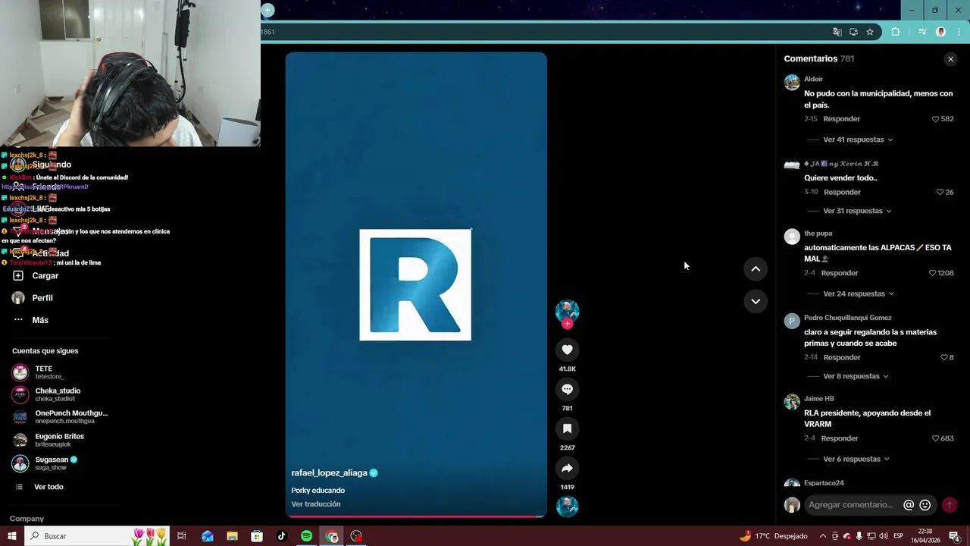
Task: Open the notification center icon
Action: tap(954, 536)
